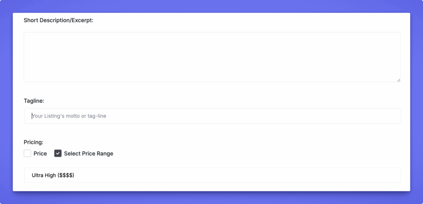
Task: Grab the text area resize handle icon
Action: [x=399, y=80]
